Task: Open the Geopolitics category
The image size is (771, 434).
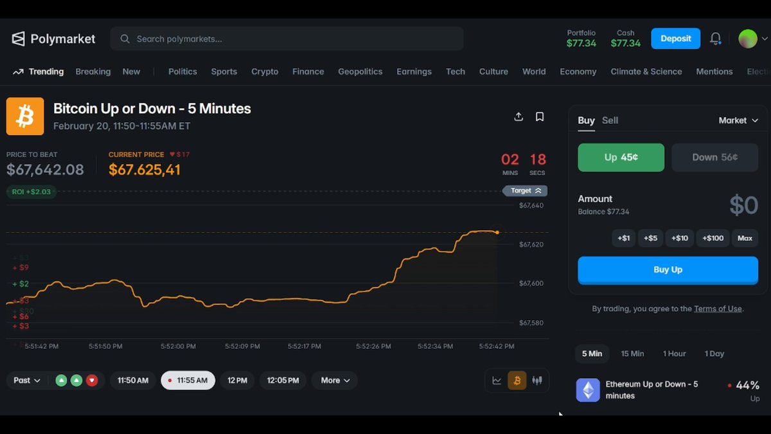Action: click(360, 71)
